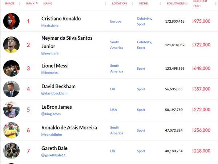Image resolution: width=218 pixels, height=164 pixels.
Task: Click Instagram icon next to davidbeckham
Action: click(43, 93)
